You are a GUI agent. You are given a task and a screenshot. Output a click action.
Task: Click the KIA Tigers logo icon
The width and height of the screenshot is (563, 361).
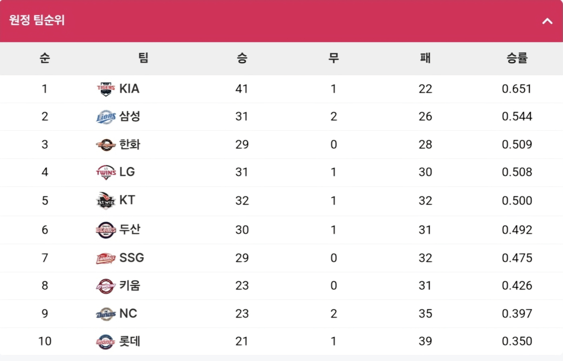coord(106,89)
